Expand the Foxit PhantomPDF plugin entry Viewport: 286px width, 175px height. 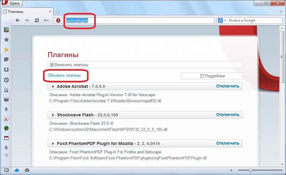pos(53,144)
